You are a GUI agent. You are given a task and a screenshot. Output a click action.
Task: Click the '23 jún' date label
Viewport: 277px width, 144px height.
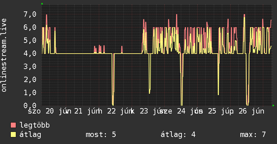[153, 111]
